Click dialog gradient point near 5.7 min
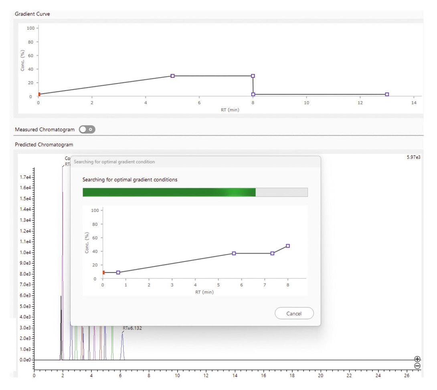Screen dimensions: 437x390 tap(234, 253)
